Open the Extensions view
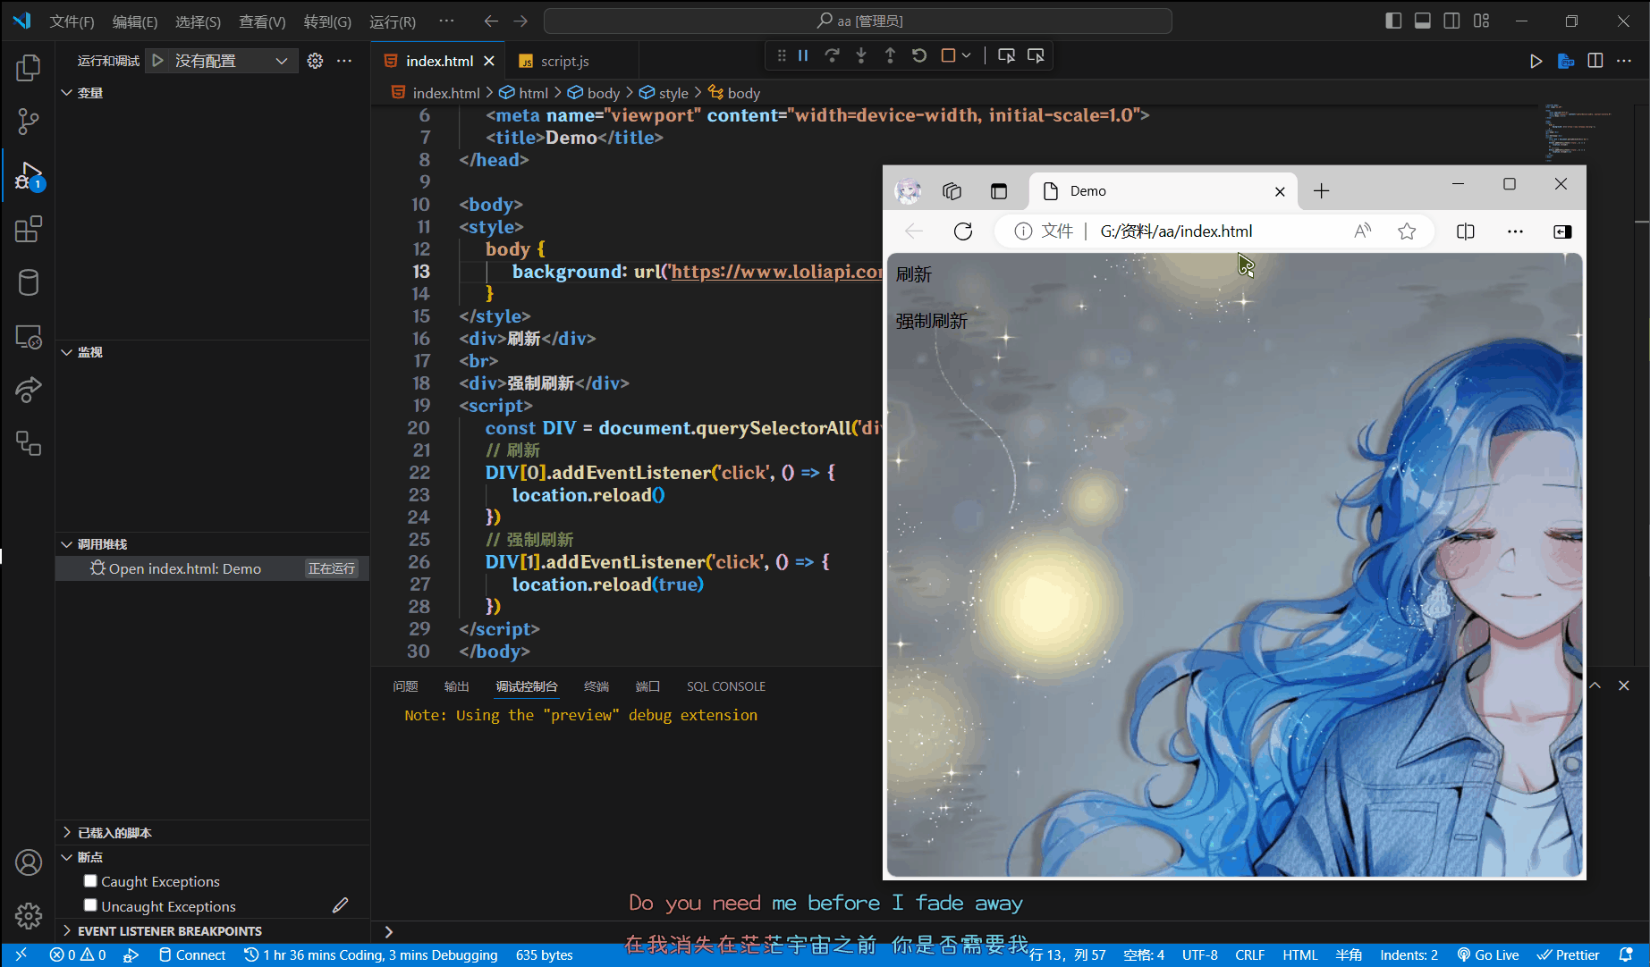The height and width of the screenshot is (967, 1650). coord(29,230)
